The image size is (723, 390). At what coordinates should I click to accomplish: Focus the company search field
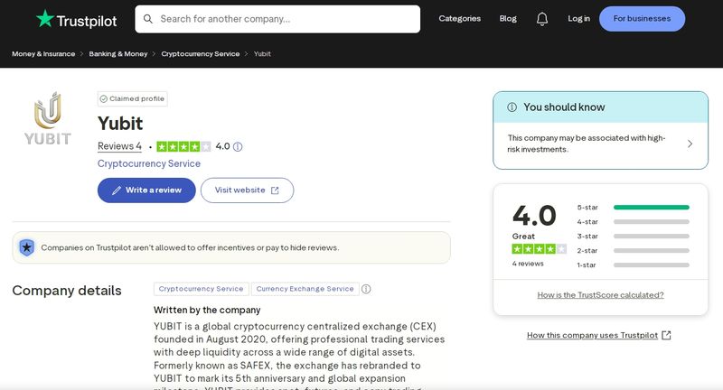[x=277, y=19]
